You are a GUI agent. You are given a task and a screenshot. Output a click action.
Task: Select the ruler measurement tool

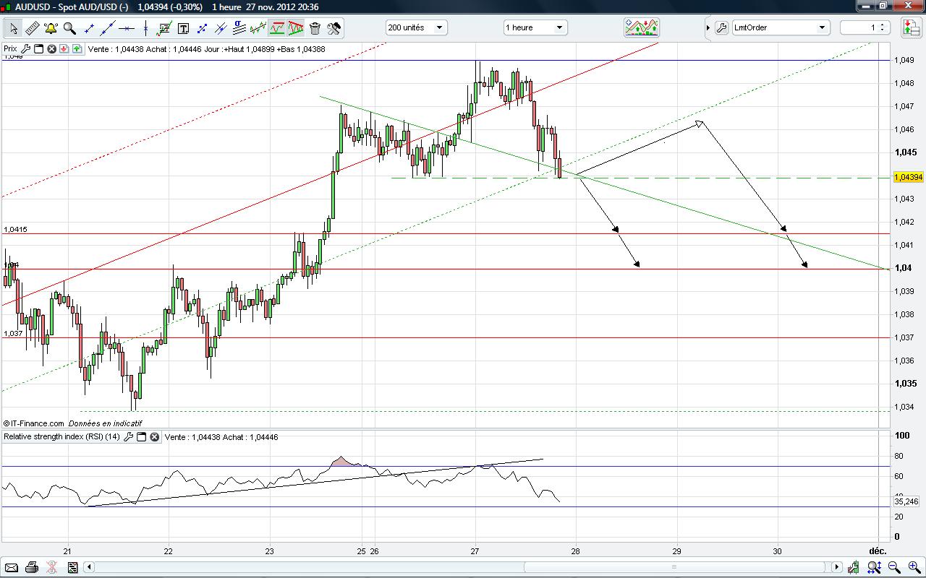pyautogui.click(x=32, y=28)
